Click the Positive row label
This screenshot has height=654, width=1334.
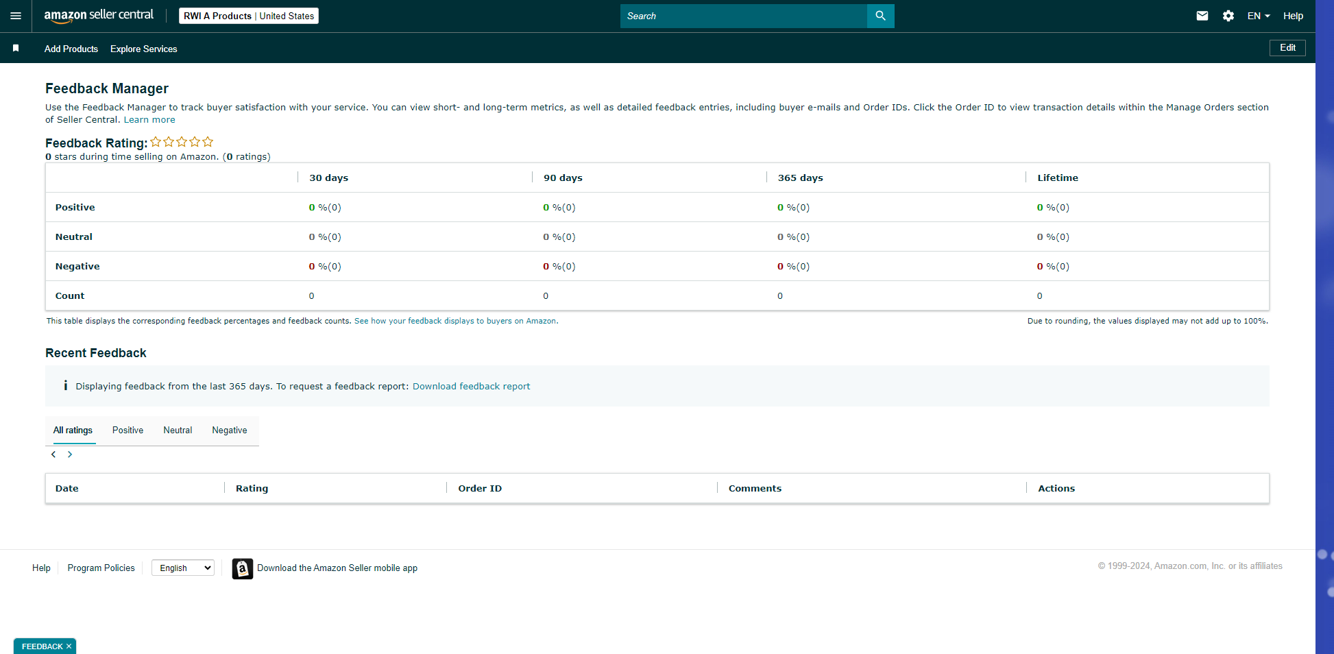point(75,207)
